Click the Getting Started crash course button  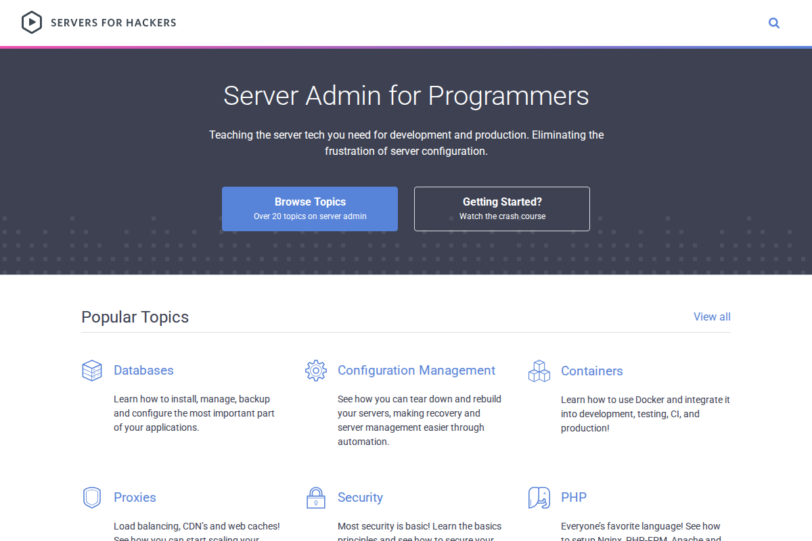tap(501, 208)
